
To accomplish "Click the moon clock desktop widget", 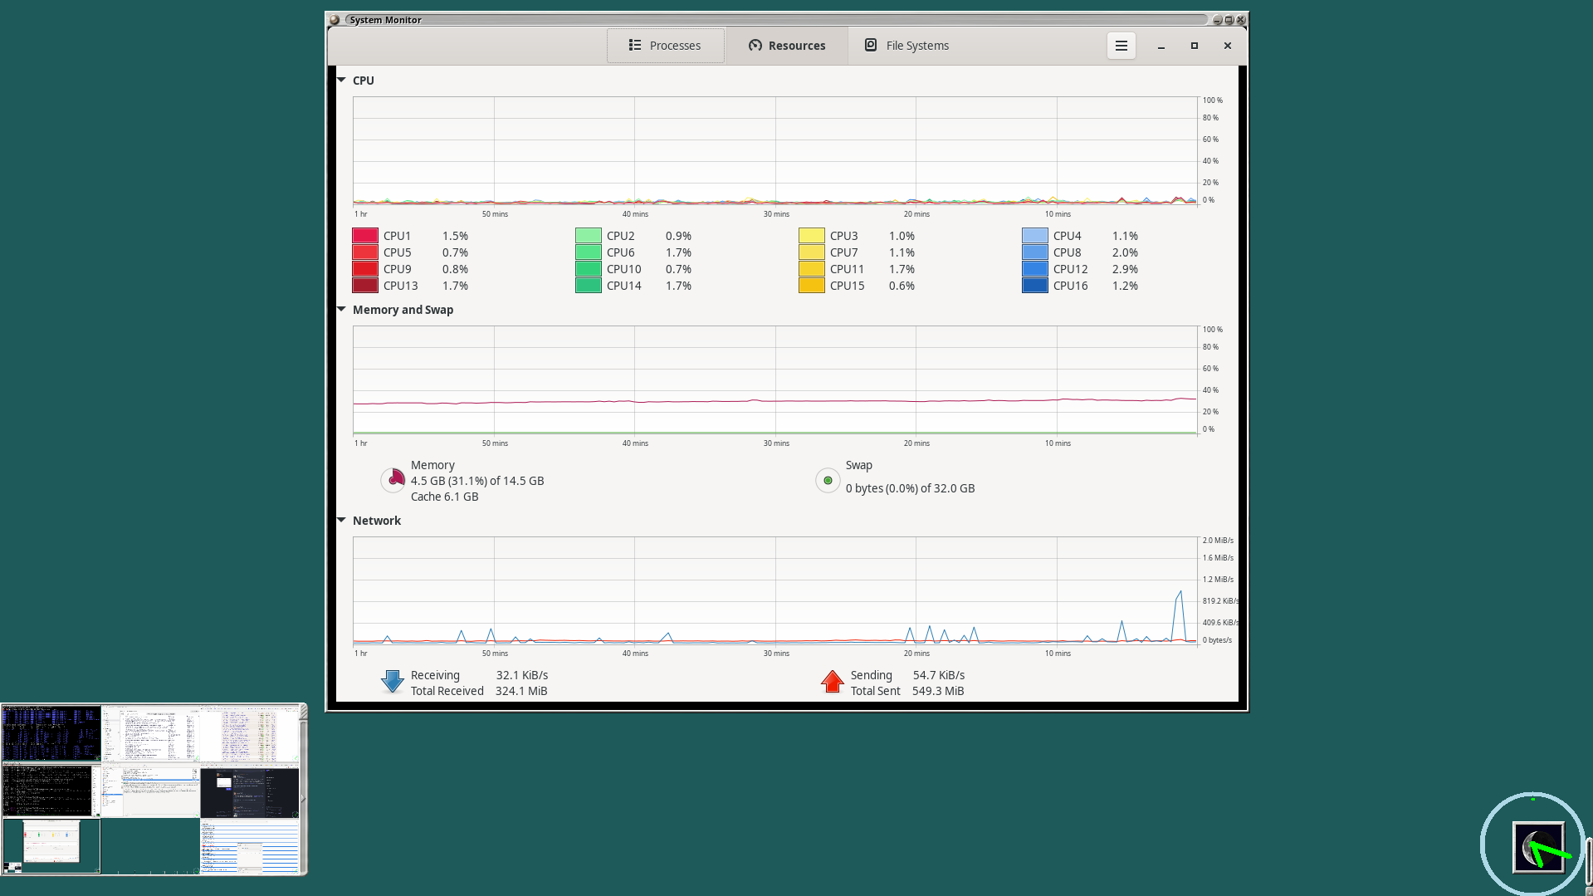I will click(1538, 847).
